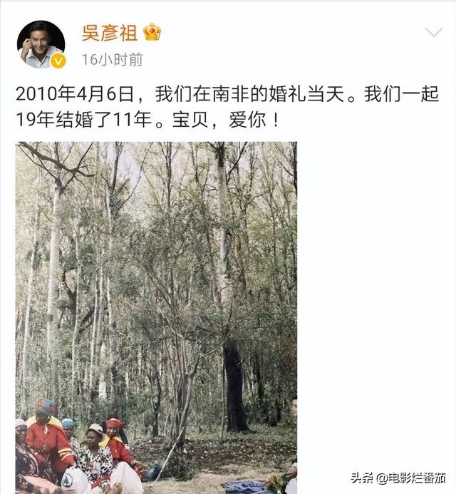This screenshot has width=456, height=494.
Task: Open the poster's profile avatar
Action: pyautogui.click(x=41, y=44)
